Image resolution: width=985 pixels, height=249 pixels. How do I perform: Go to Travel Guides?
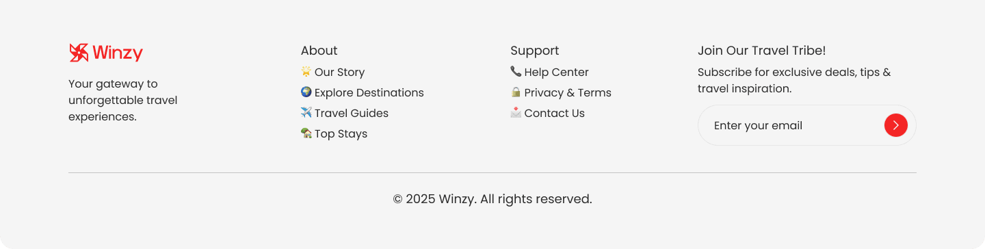coord(352,113)
